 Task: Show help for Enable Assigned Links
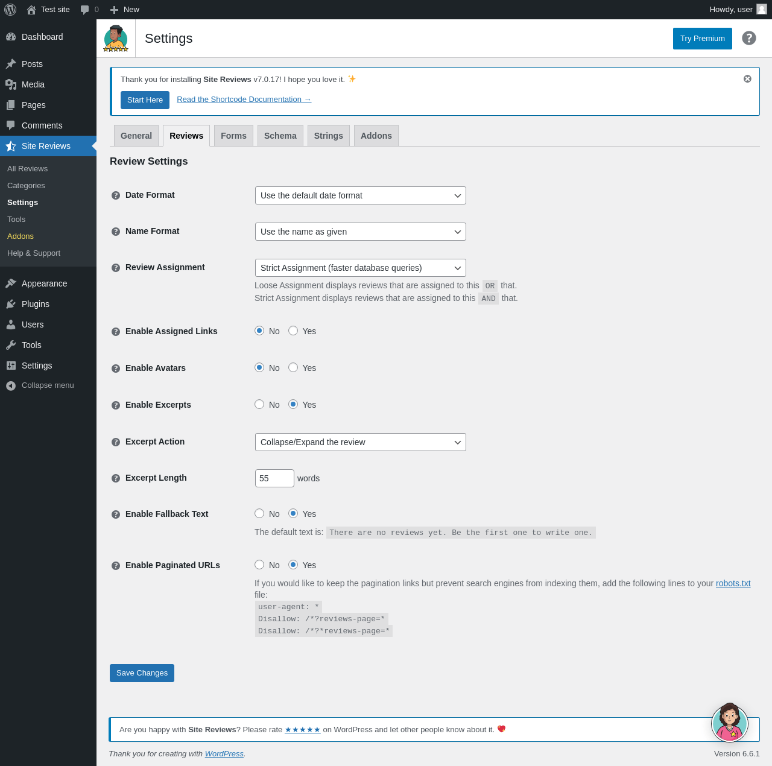[116, 332]
